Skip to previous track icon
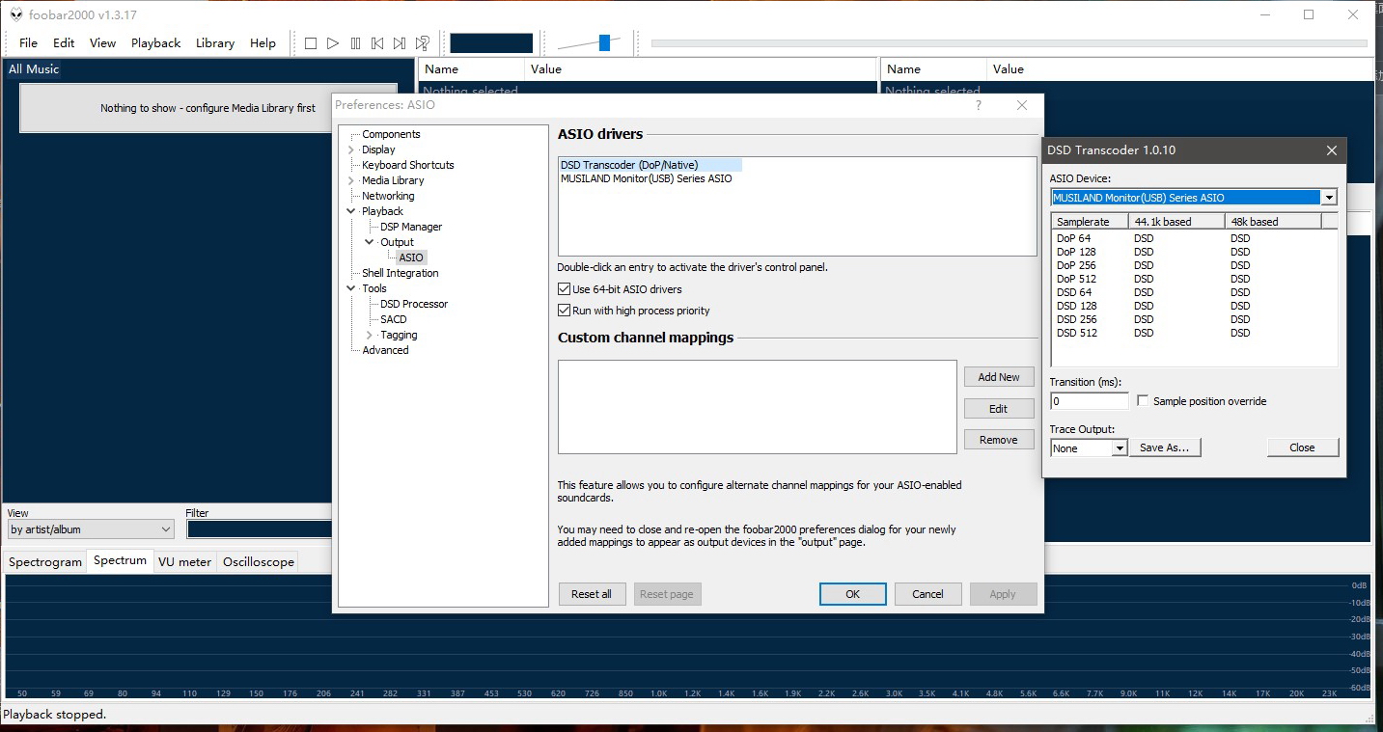This screenshot has width=1383, height=732. coord(377,43)
